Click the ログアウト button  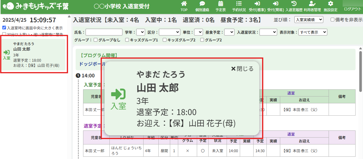coord(352,9)
